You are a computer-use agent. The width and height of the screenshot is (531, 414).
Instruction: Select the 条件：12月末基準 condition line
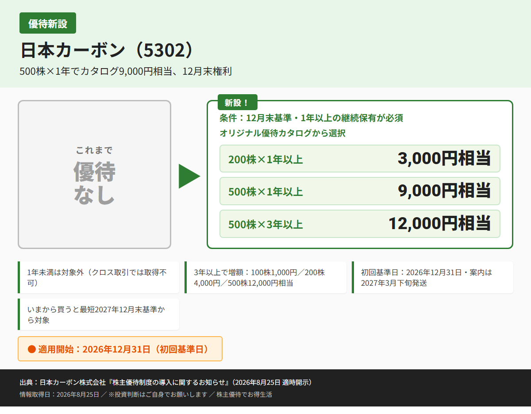tap(311, 118)
